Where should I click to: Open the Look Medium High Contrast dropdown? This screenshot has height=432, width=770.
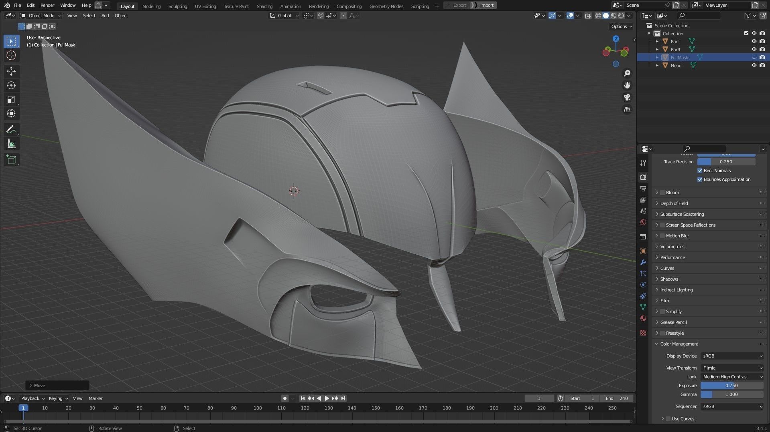click(732, 377)
